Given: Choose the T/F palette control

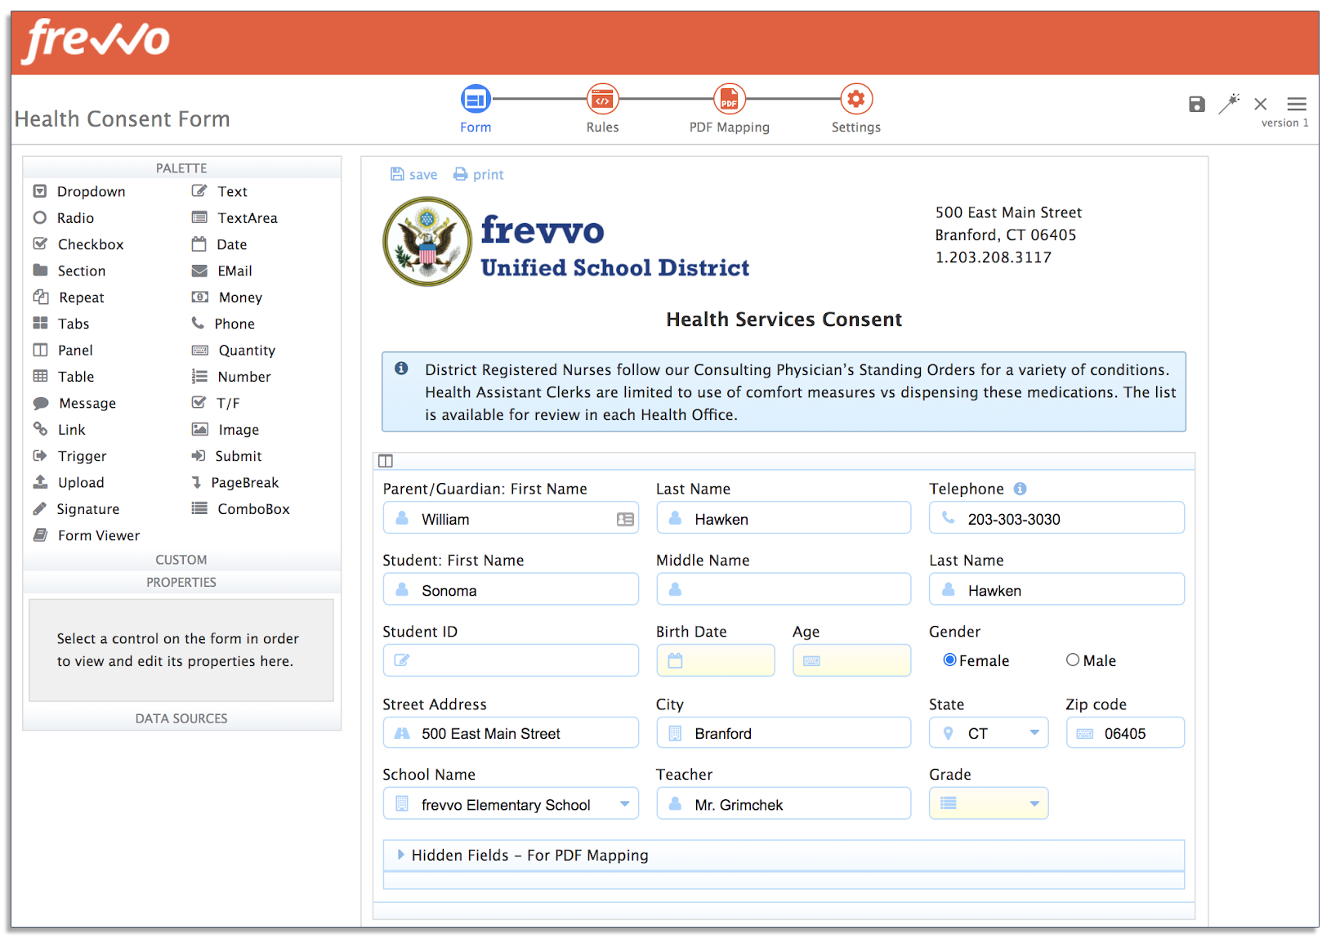Looking at the screenshot, I should tap(216, 403).
